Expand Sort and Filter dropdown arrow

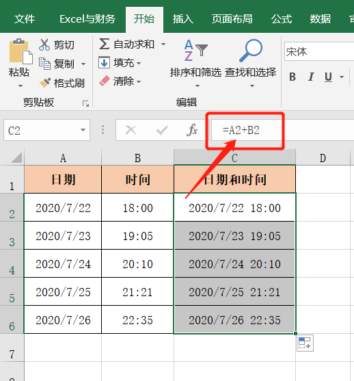click(198, 86)
